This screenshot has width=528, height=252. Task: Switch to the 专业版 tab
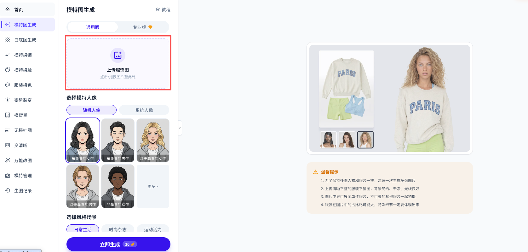click(x=143, y=27)
